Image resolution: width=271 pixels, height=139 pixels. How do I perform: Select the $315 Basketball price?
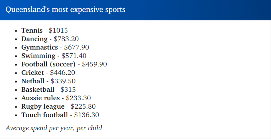[68, 90]
